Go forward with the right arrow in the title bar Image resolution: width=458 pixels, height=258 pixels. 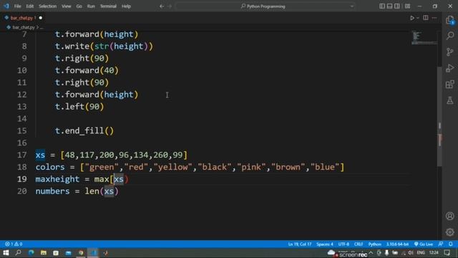point(170,6)
